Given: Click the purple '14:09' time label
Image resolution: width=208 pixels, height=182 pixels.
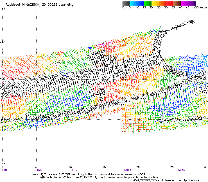Looking at the screenshot, I should [x=39, y=170].
